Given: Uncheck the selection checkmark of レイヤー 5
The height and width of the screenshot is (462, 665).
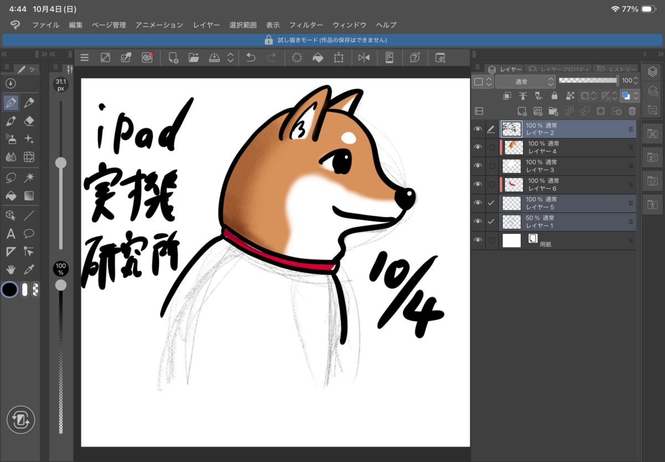Looking at the screenshot, I should (491, 203).
